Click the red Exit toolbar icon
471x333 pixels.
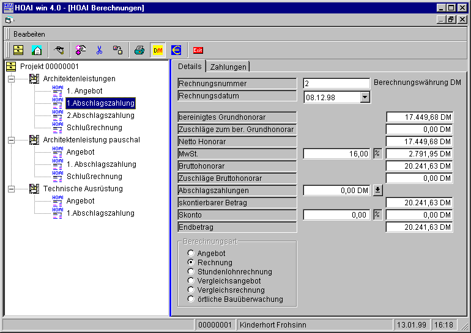click(198, 50)
